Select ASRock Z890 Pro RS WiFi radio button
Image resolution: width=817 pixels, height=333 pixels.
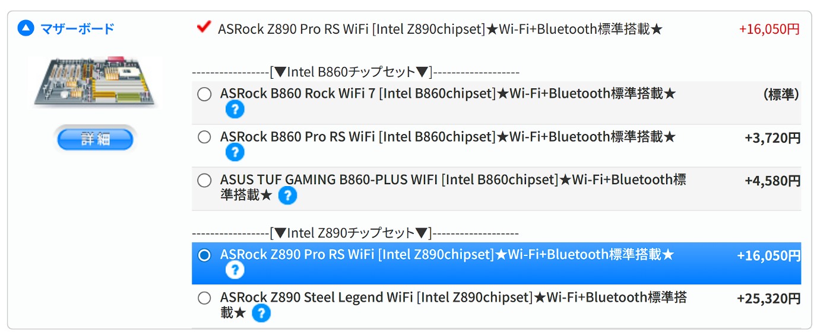[204, 255]
